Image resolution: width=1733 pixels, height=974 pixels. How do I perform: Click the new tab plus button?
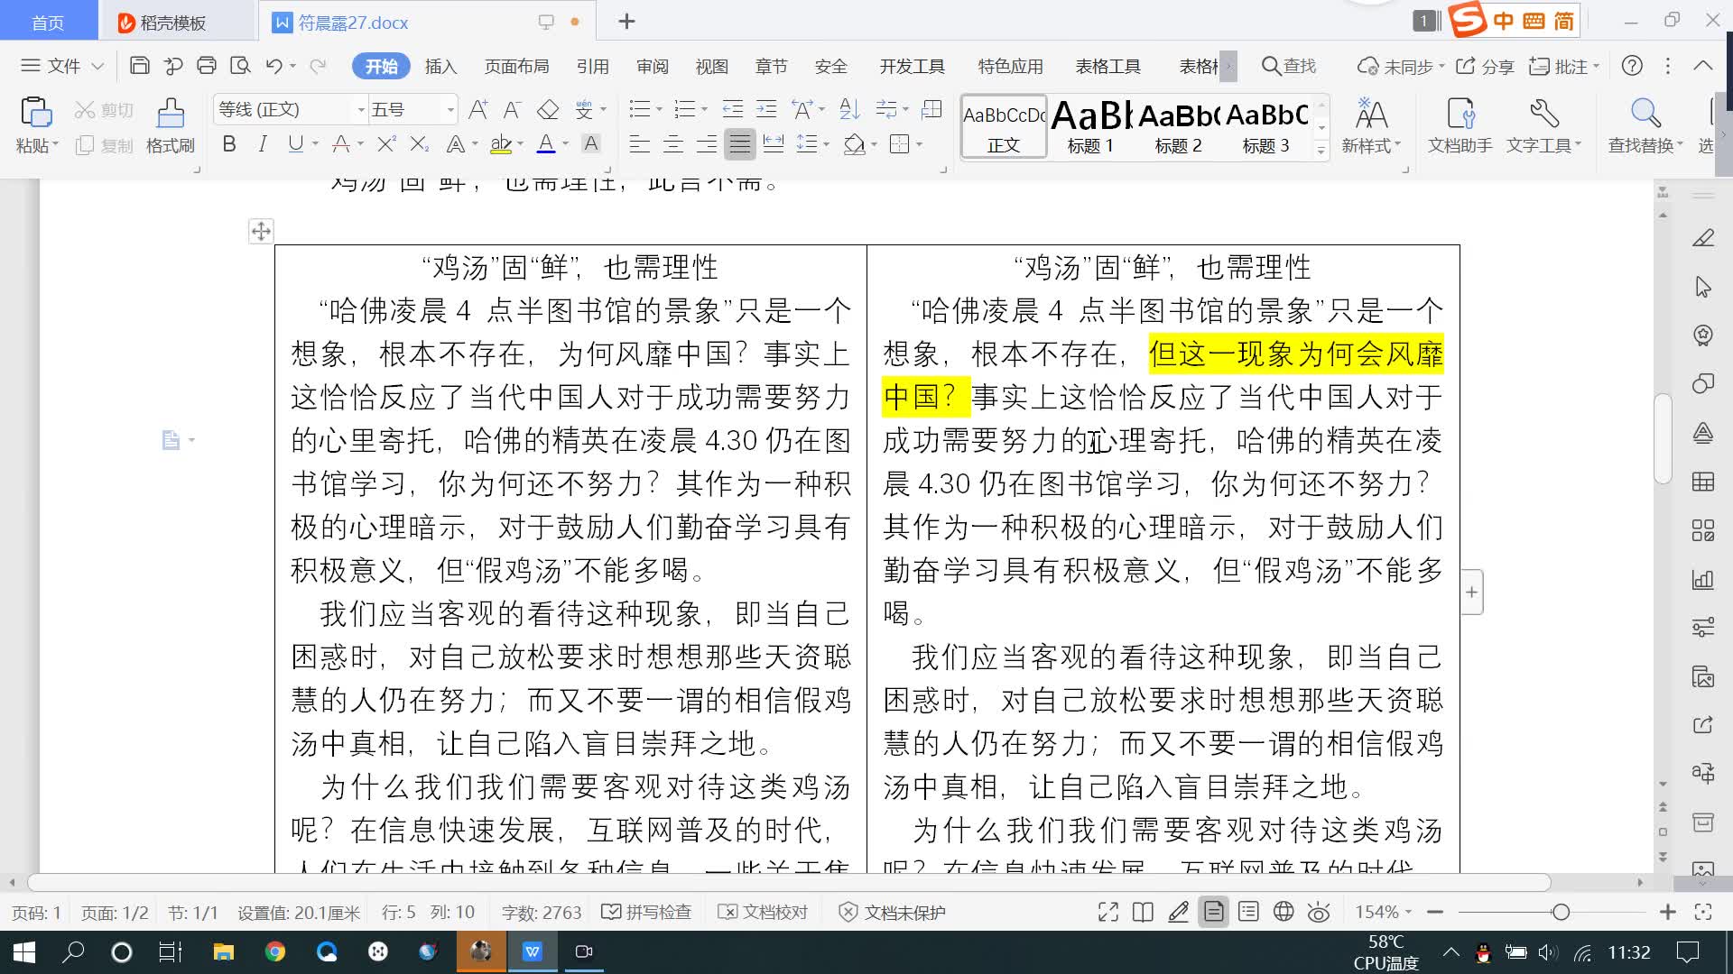pyautogui.click(x=626, y=22)
